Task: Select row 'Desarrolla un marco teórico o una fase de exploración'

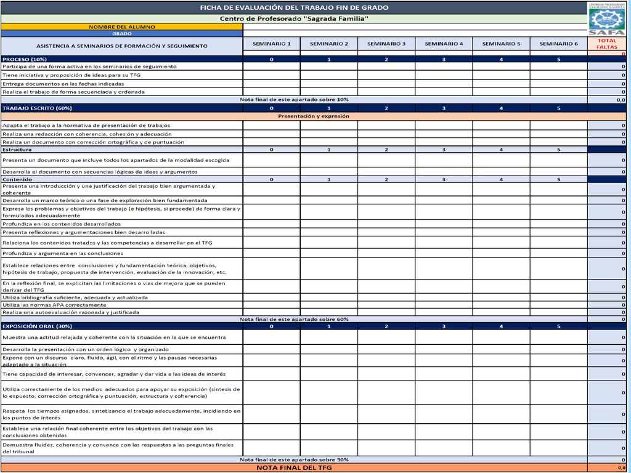Action: 314,200
